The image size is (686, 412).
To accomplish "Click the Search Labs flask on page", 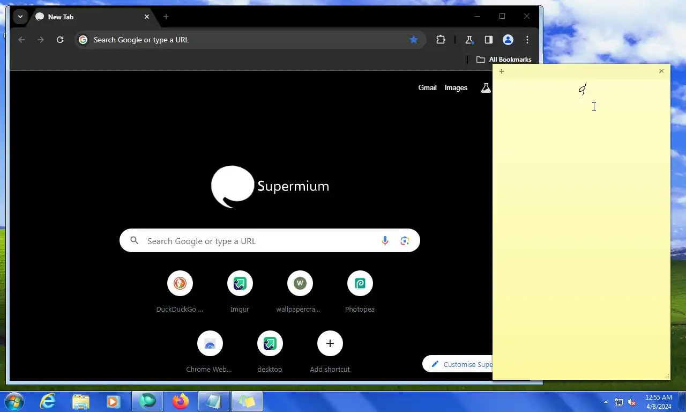I will (x=486, y=88).
